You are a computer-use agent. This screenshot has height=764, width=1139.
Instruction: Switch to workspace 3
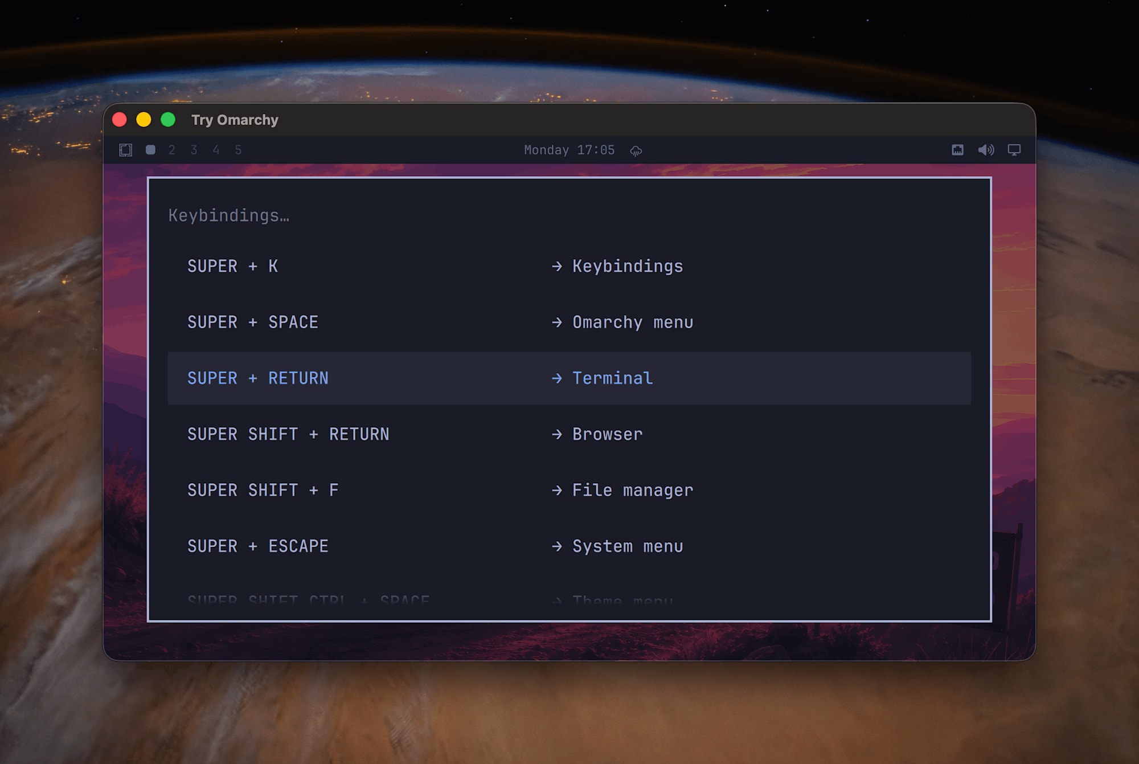click(x=194, y=150)
